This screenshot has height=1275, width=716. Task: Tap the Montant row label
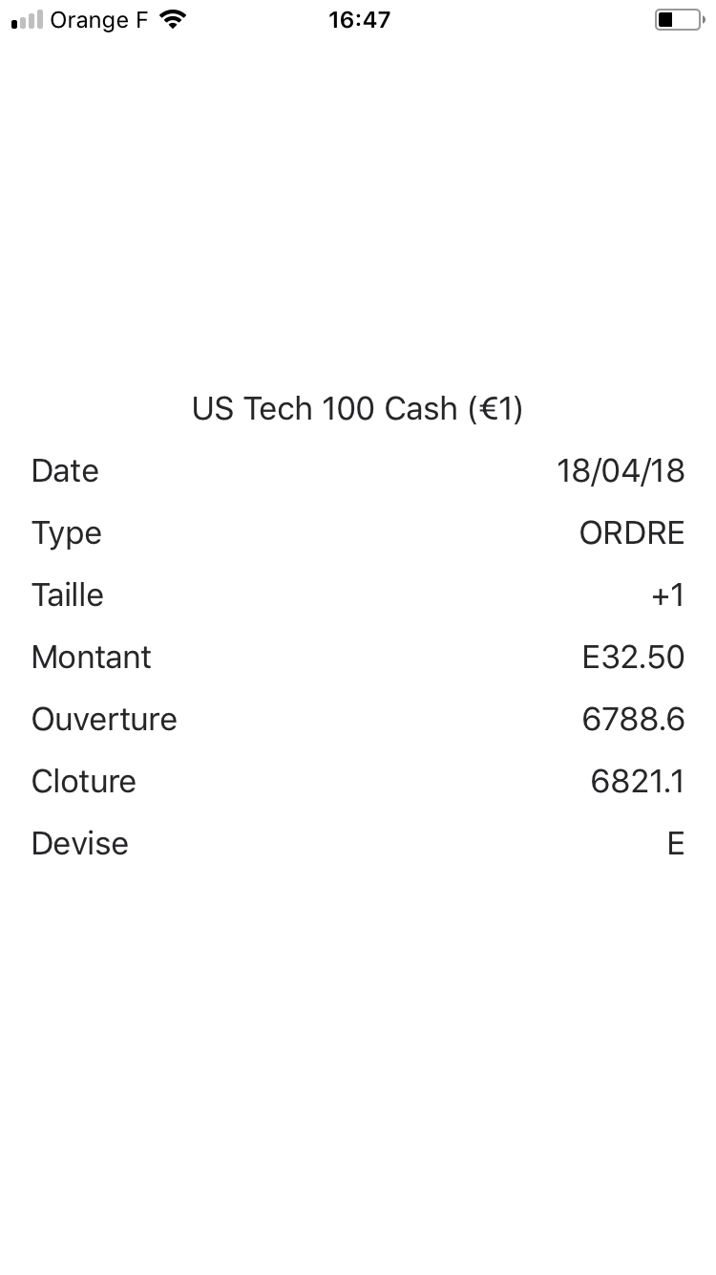coord(91,658)
